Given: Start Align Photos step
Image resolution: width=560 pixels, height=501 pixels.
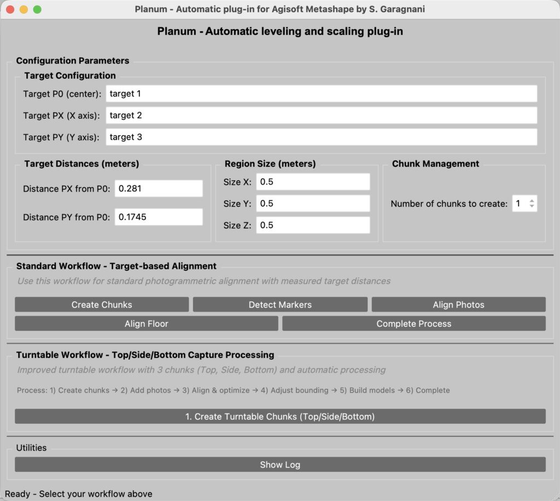Looking at the screenshot, I should [458, 304].
